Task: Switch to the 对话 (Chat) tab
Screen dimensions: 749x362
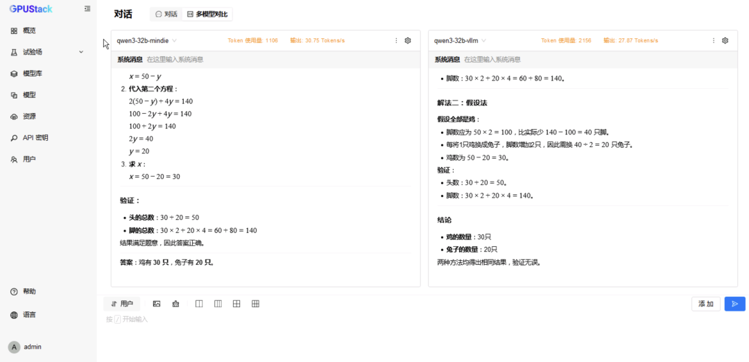Action: pyautogui.click(x=166, y=15)
